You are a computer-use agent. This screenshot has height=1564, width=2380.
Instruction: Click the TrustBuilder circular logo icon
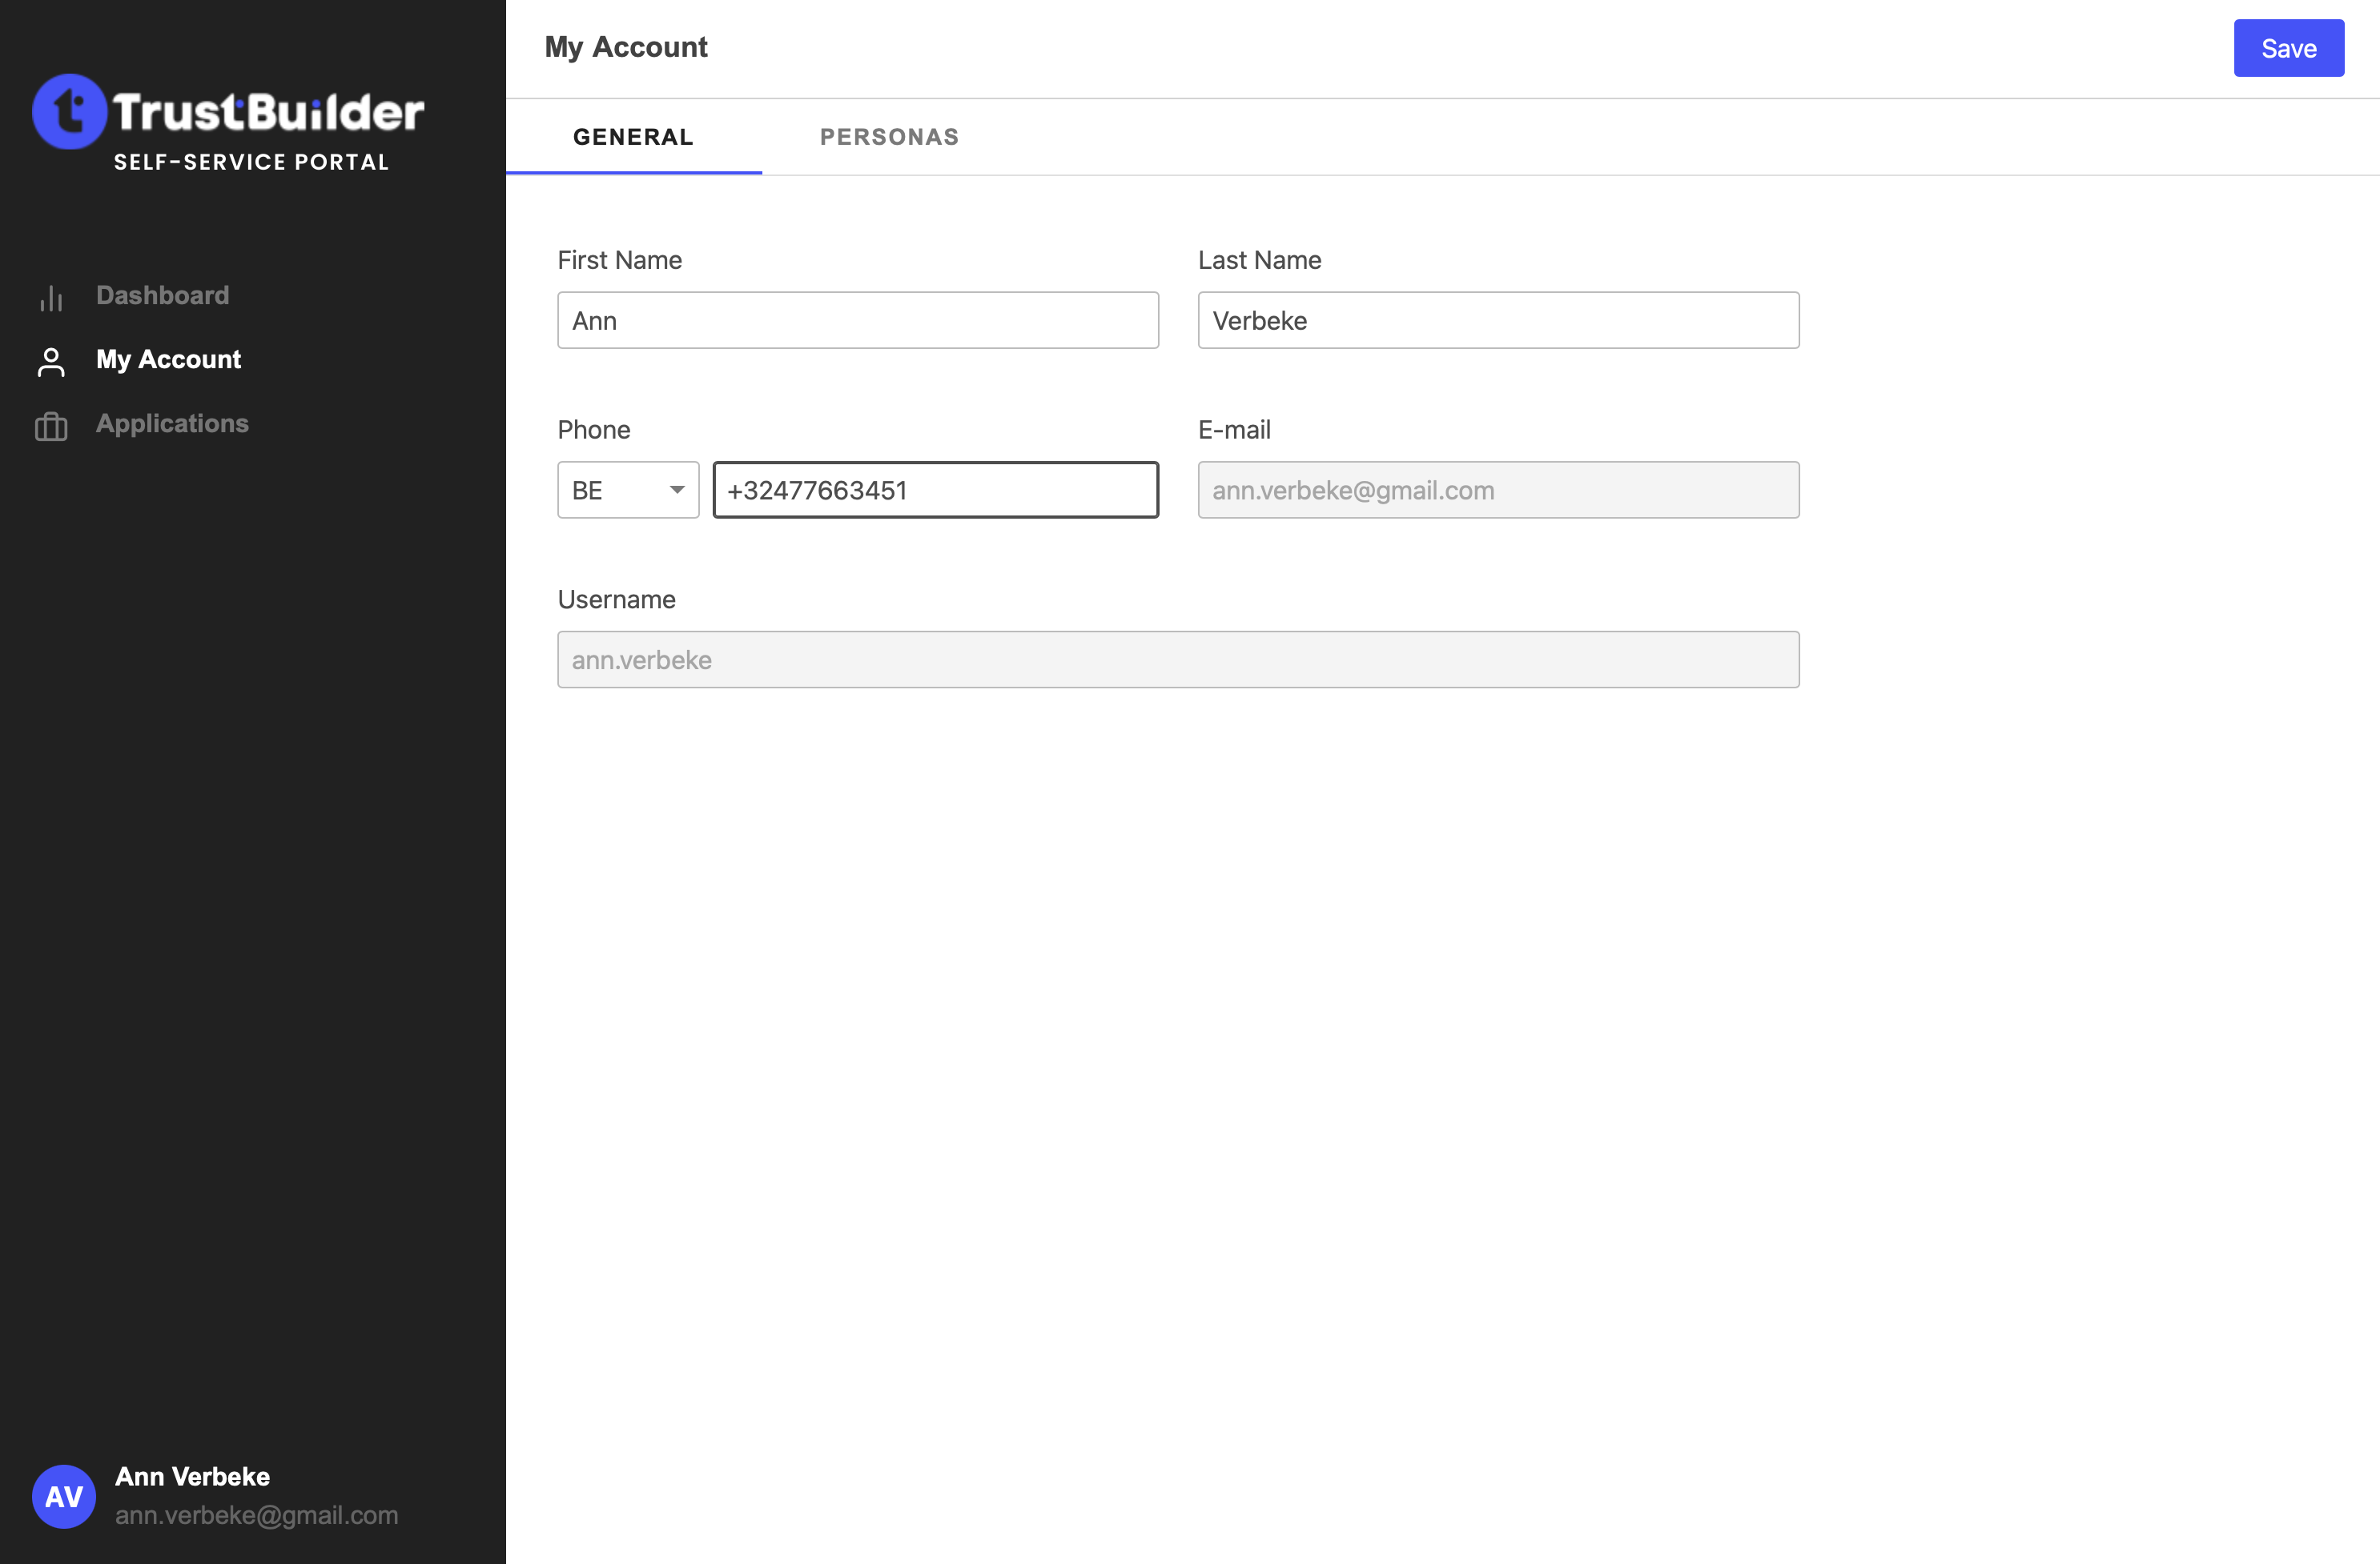click(x=69, y=112)
